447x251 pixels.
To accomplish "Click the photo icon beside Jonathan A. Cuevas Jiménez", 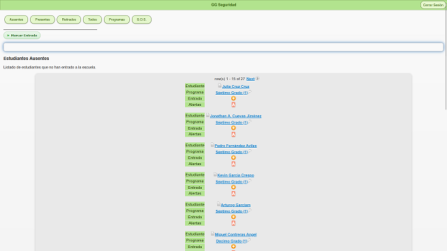I will click(x=208, y=115).
